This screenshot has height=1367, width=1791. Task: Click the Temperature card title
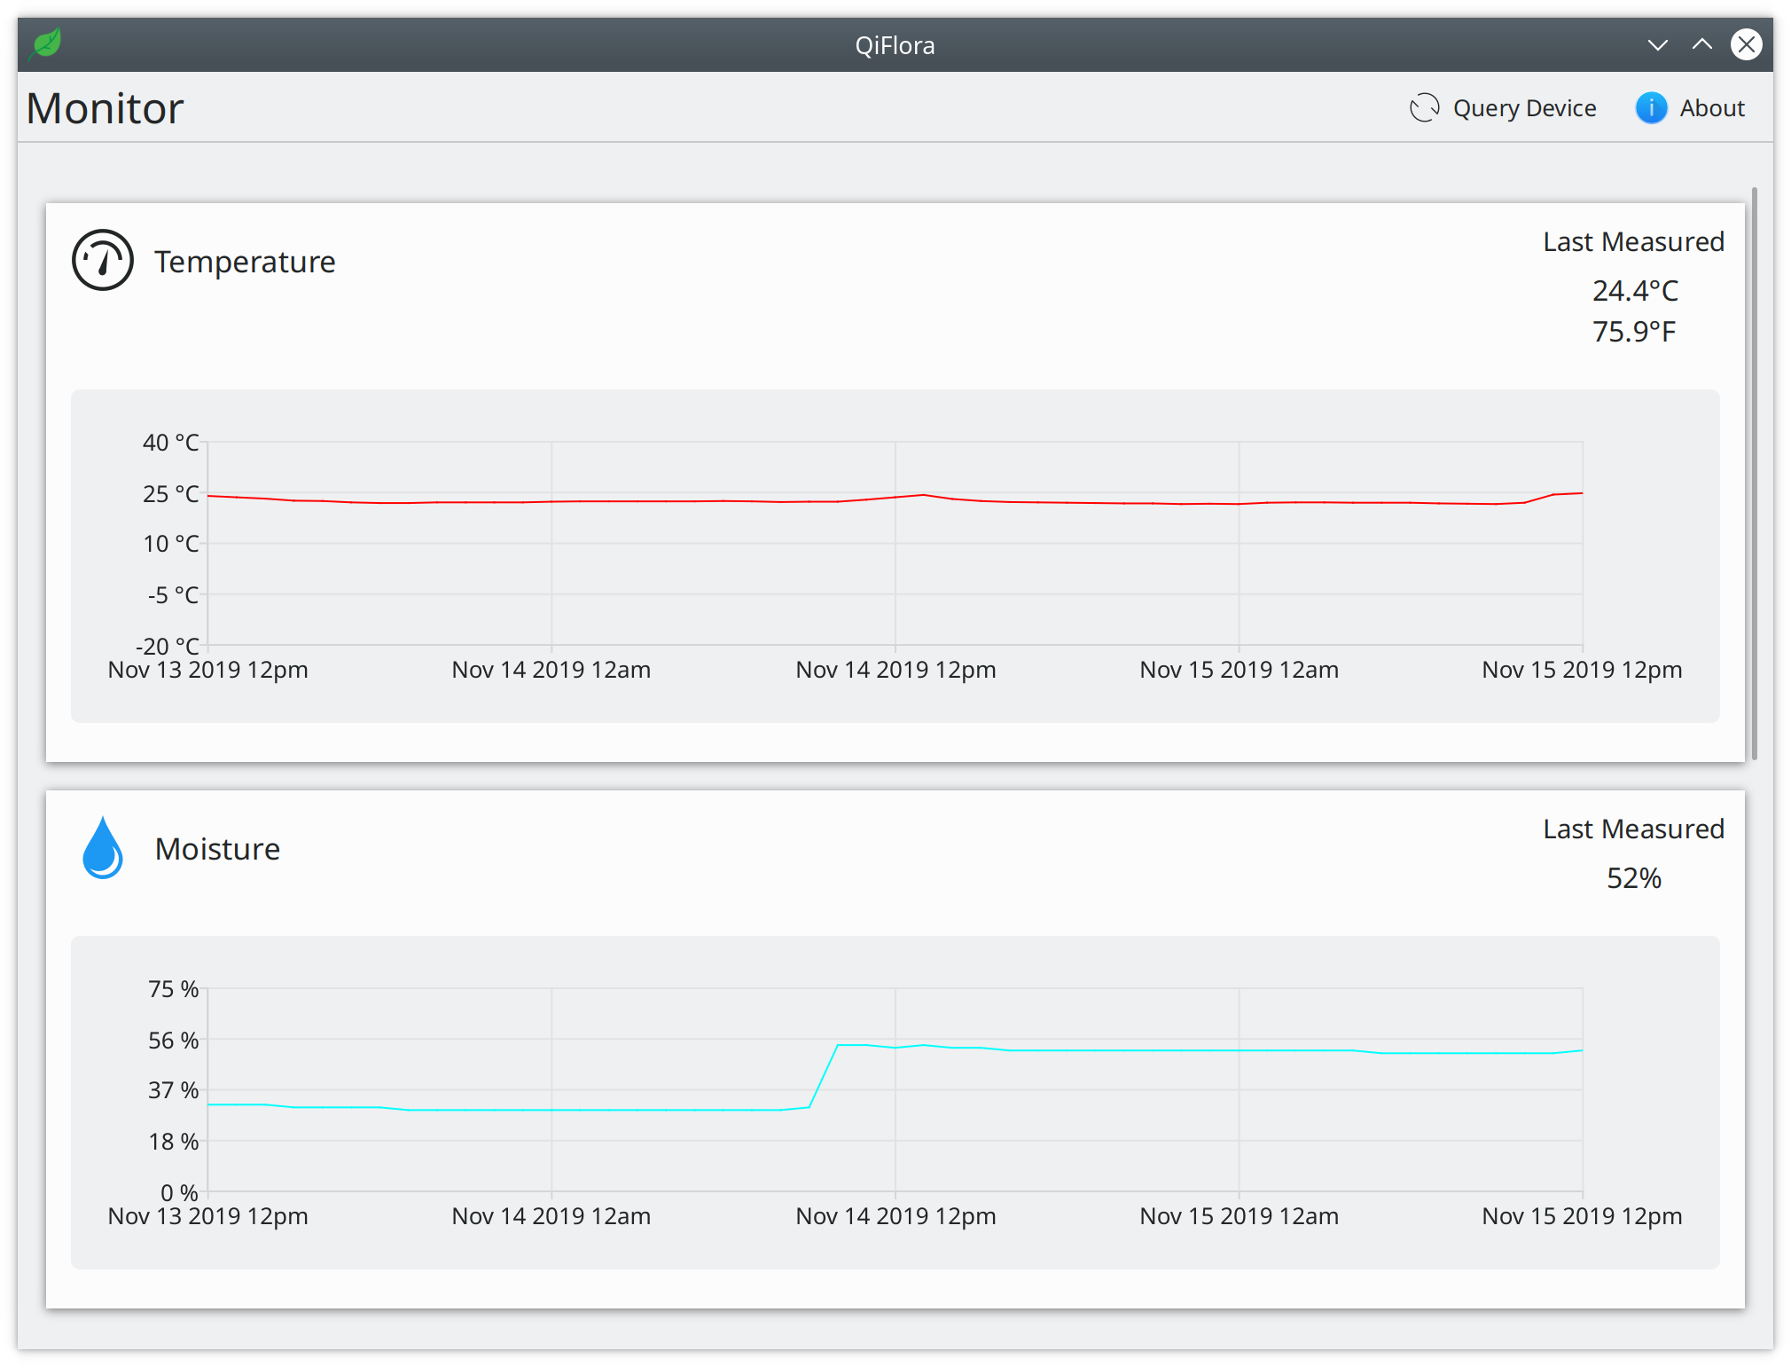[245, 262]
